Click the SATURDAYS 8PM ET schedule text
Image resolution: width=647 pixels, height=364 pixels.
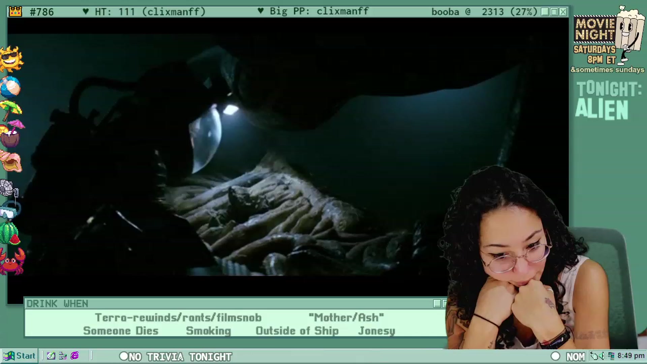point(595,55)
